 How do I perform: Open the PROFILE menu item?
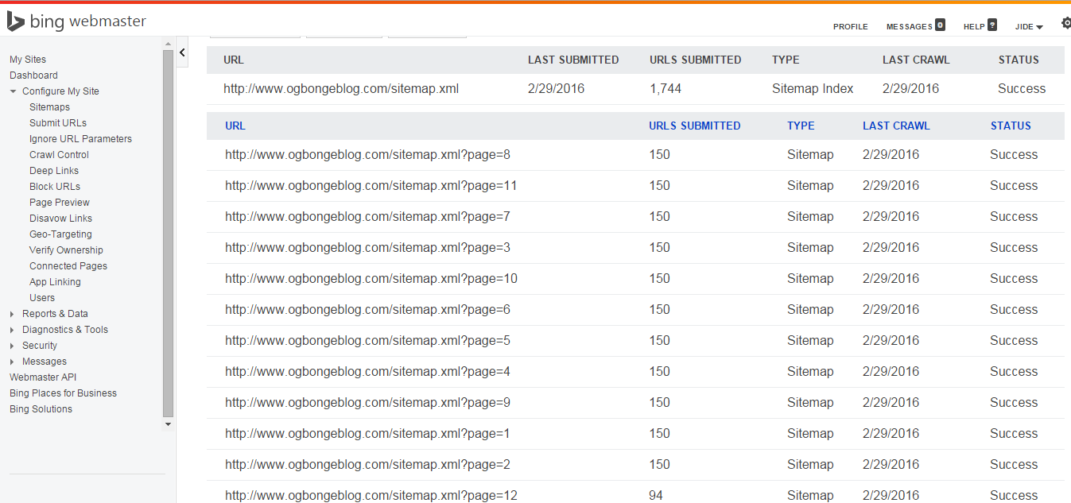(x=851, y=27)
